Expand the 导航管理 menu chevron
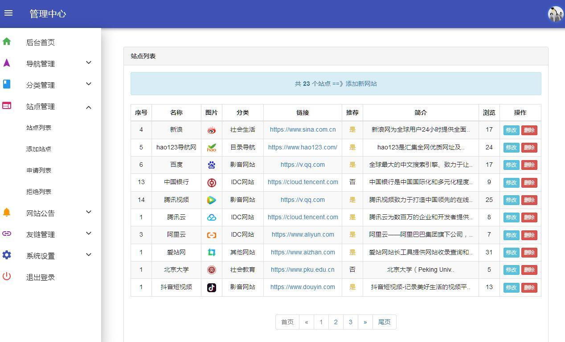This screenshot has height=342, width=565. click(89, 63)
